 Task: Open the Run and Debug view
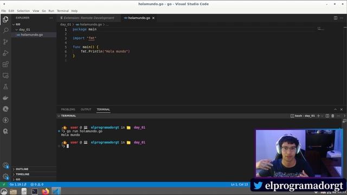coord(5,53)
